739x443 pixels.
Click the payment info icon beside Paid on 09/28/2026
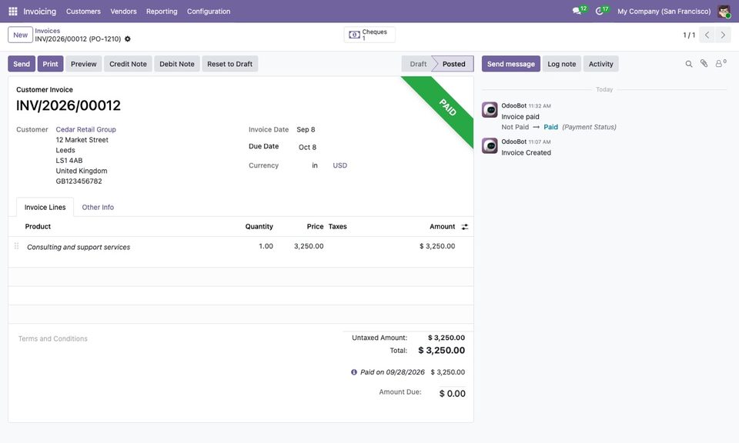(x=354, y=372)
